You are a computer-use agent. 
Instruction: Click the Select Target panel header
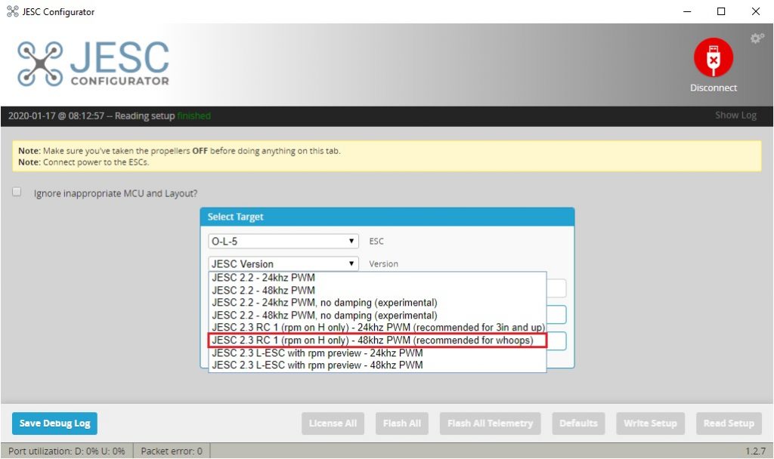pyautogui.click(x=387, y=217)
